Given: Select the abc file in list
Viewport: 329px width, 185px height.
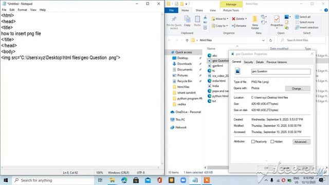Looking at the screenshot, I should 214,55.
